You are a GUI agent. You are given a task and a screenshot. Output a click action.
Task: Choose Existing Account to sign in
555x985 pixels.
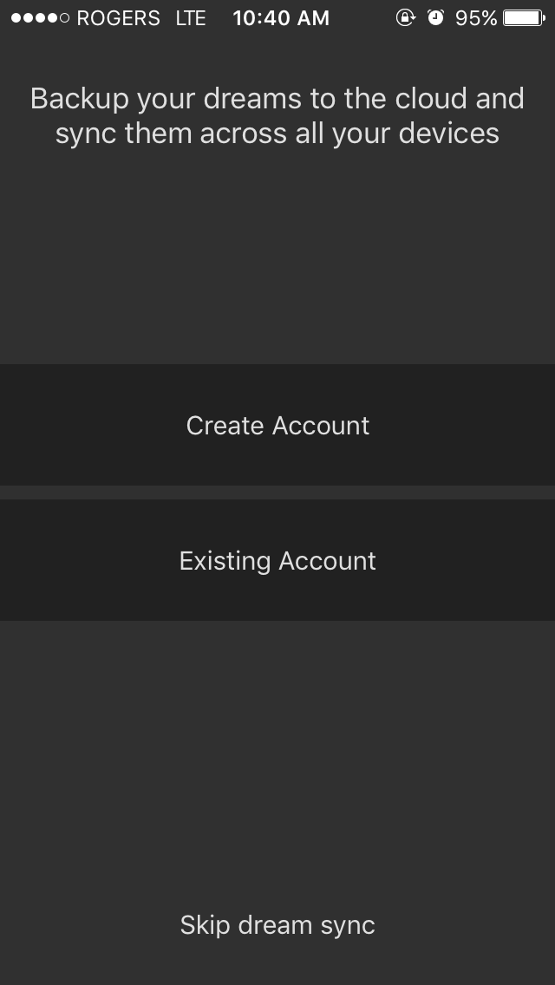(x=277, y=560)
